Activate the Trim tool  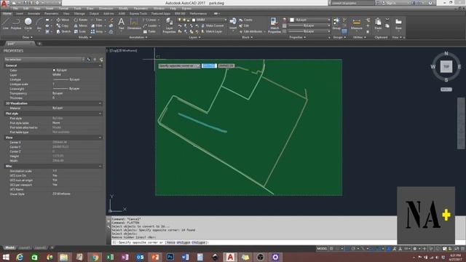click(x=96, y=20)
